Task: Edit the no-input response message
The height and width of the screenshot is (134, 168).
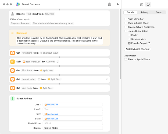Action: (x=53, y=23)
